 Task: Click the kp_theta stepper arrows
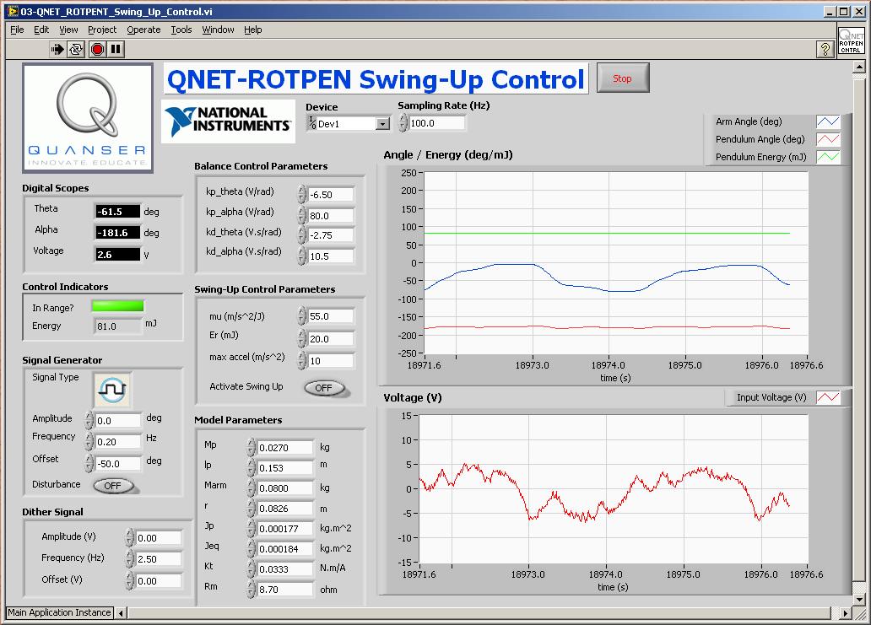point(301,194)
